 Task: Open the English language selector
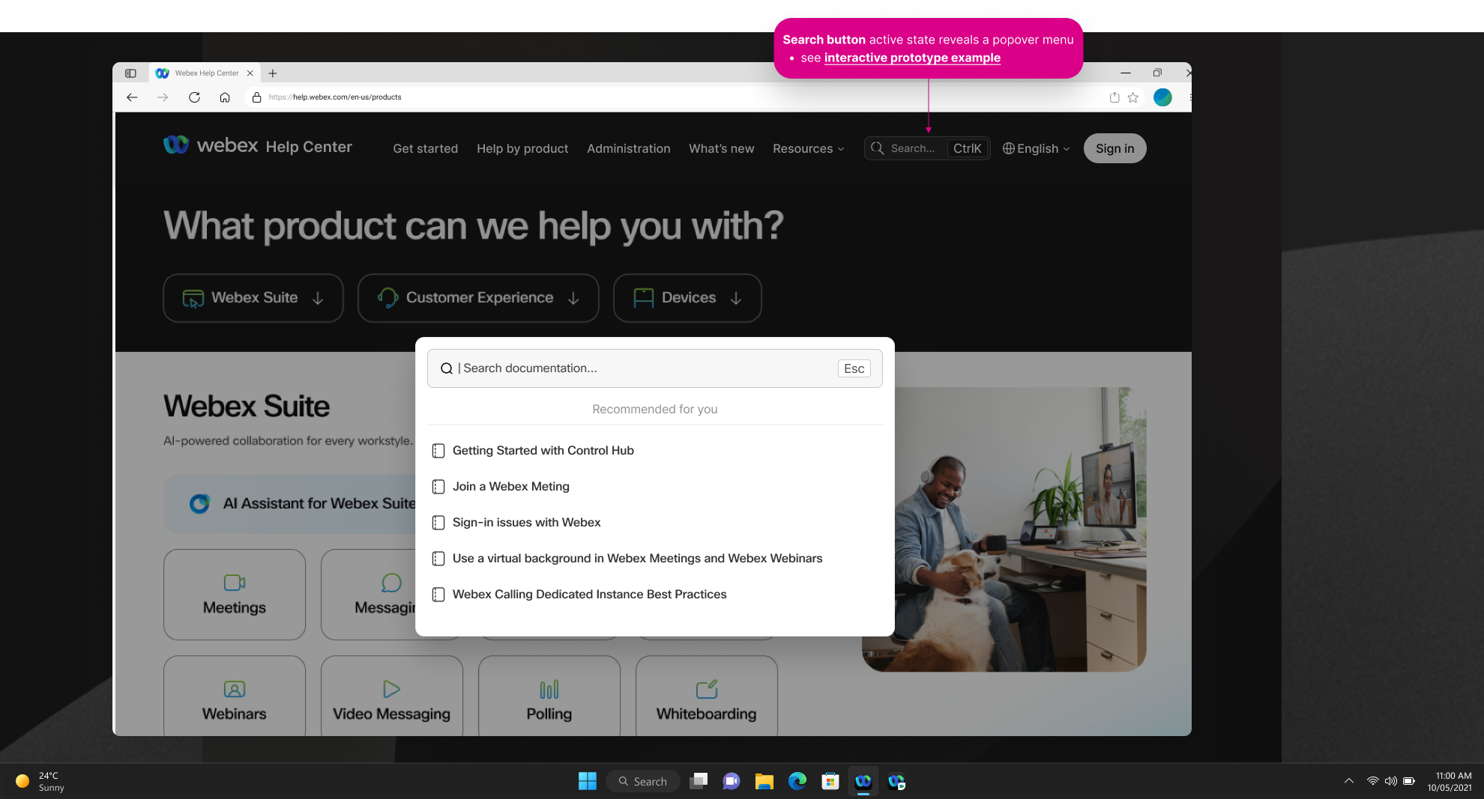pos(1037,149)
